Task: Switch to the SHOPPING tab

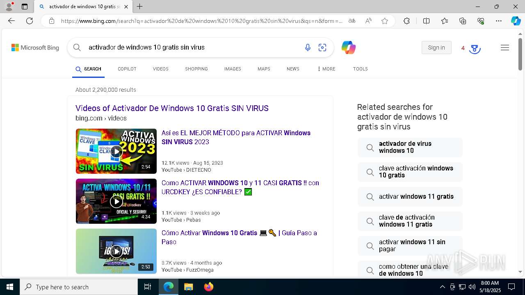Action: (196, 69)
